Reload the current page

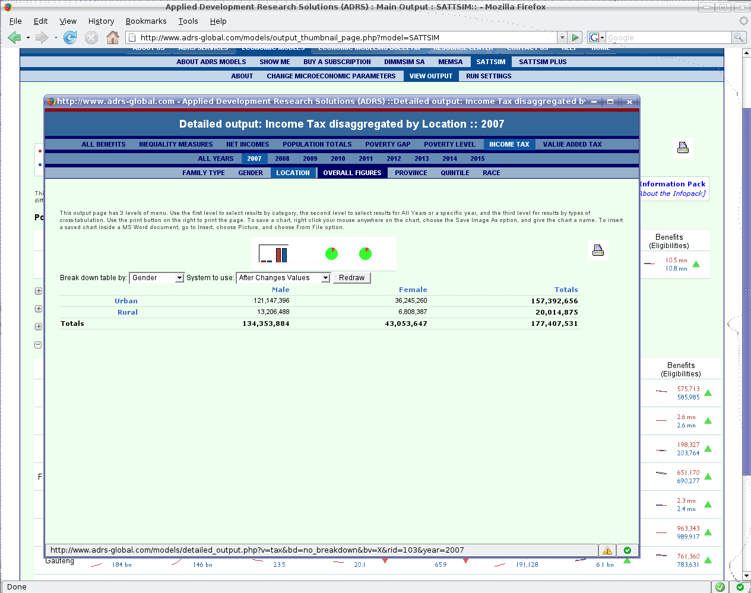70,38
